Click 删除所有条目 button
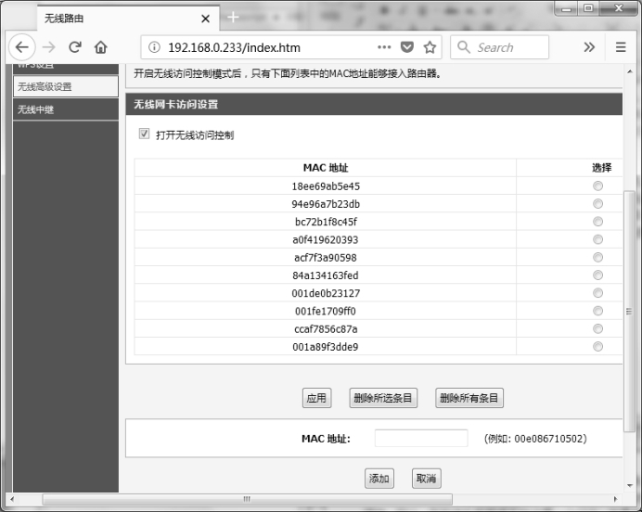The image size is (642, 512). coord(469,398)
